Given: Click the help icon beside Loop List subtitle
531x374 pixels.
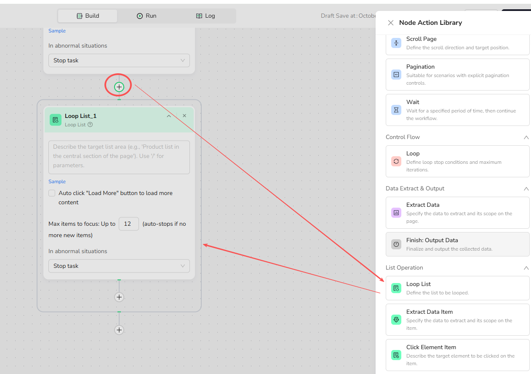Looking at the screenshot, I should tap(90, 125).
